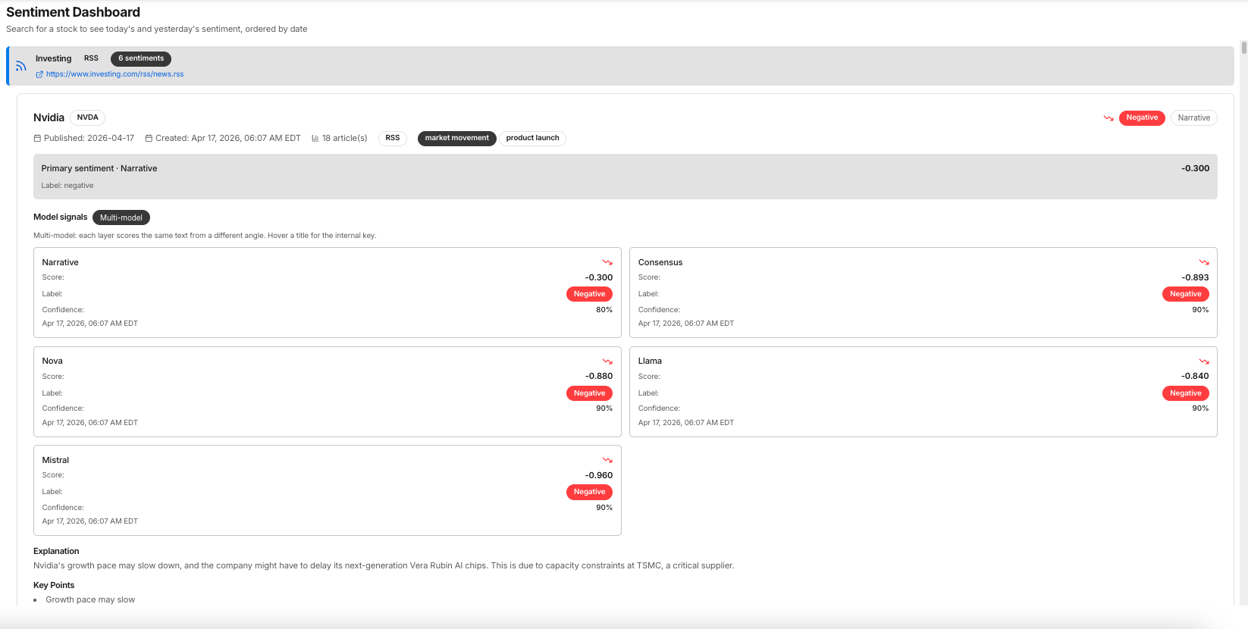
Task: Click the calendar icon before Created date
Action: pyautogui.click(x=149, y=138)
